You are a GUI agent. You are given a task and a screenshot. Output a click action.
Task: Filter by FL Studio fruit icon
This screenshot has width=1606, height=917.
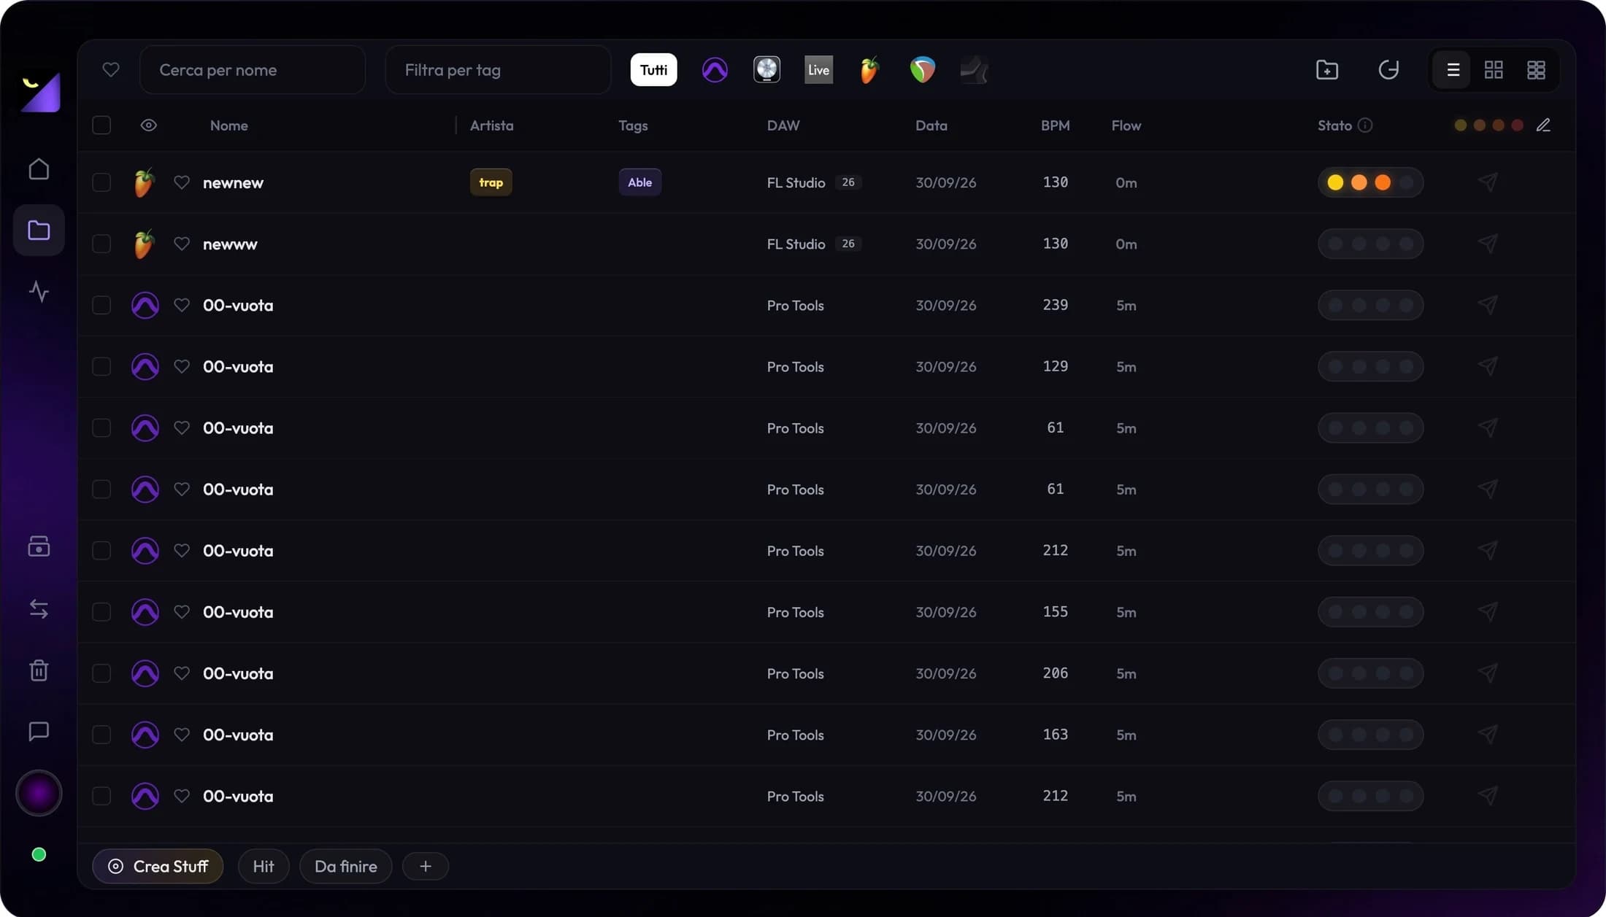[x=869, y=70]
